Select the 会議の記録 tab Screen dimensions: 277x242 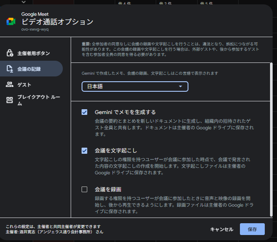(x=31, y=69)
